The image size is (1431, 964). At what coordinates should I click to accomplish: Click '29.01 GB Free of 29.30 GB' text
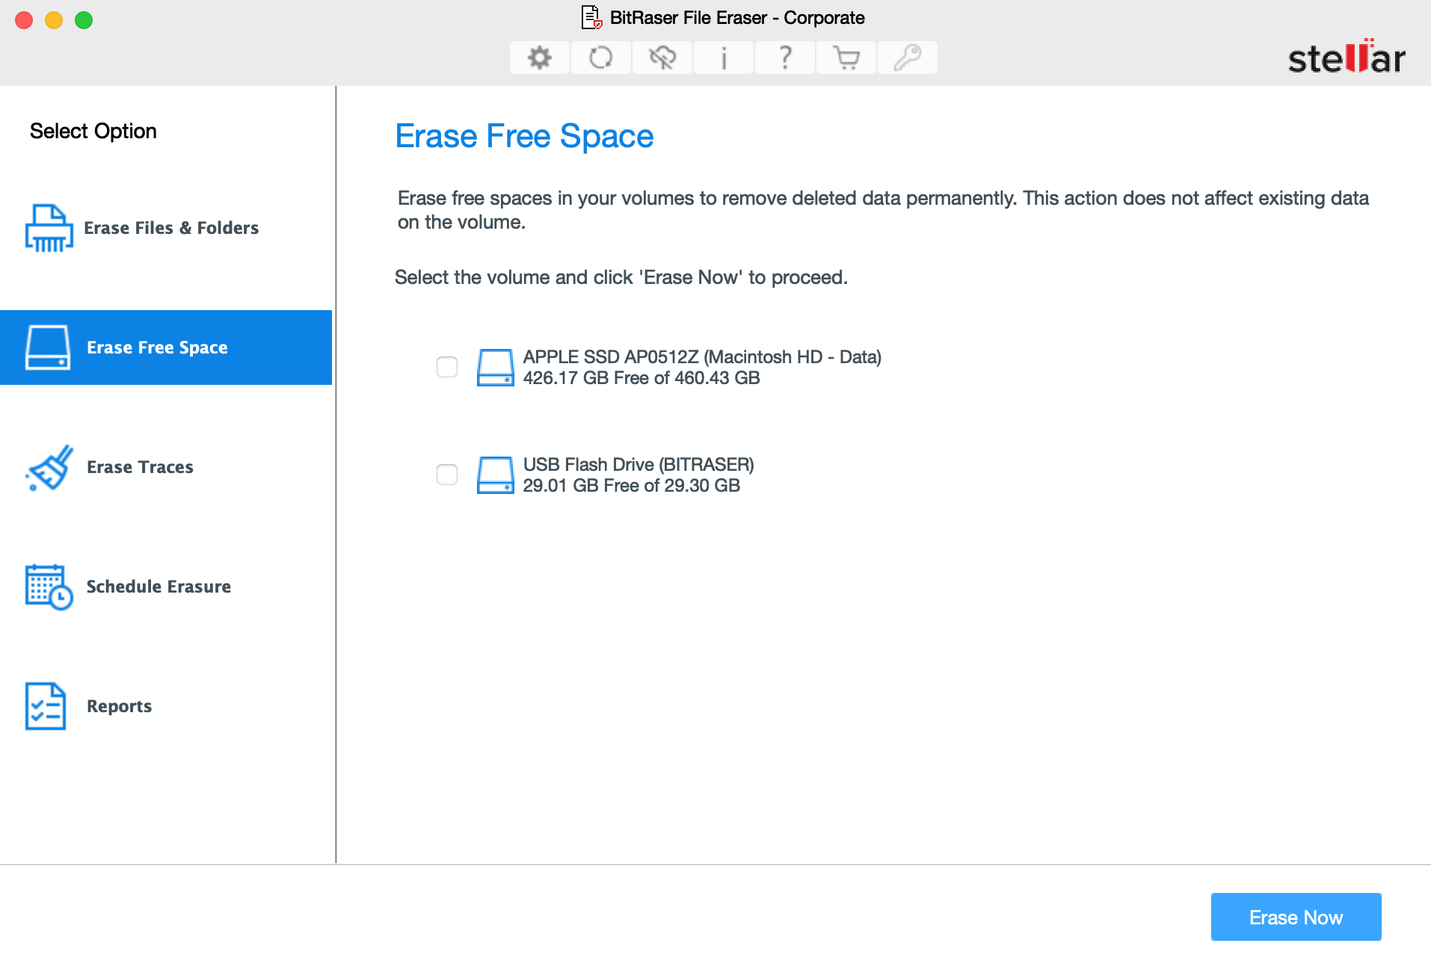pyautogui.click(x=632, y=486)
